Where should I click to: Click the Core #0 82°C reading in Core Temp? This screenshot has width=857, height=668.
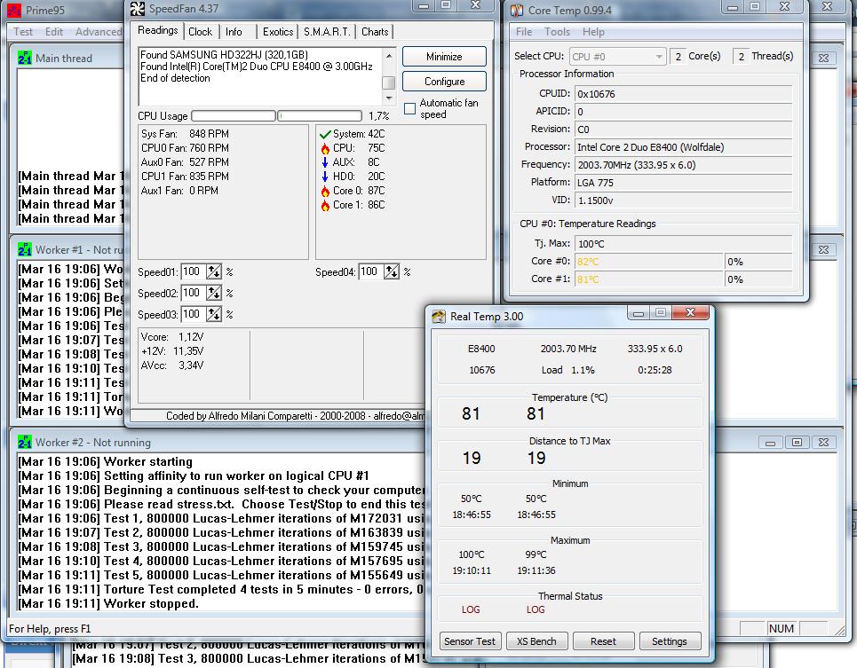[x=649, y=262]
